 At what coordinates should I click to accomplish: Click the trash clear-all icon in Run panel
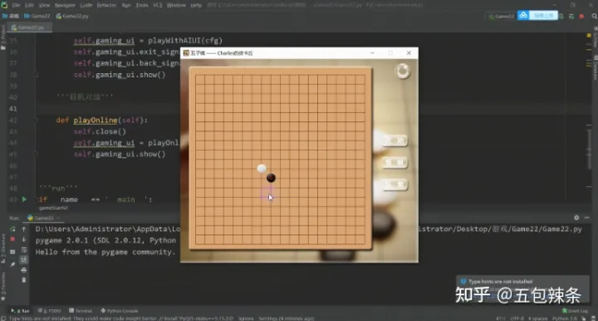point(23,279)
